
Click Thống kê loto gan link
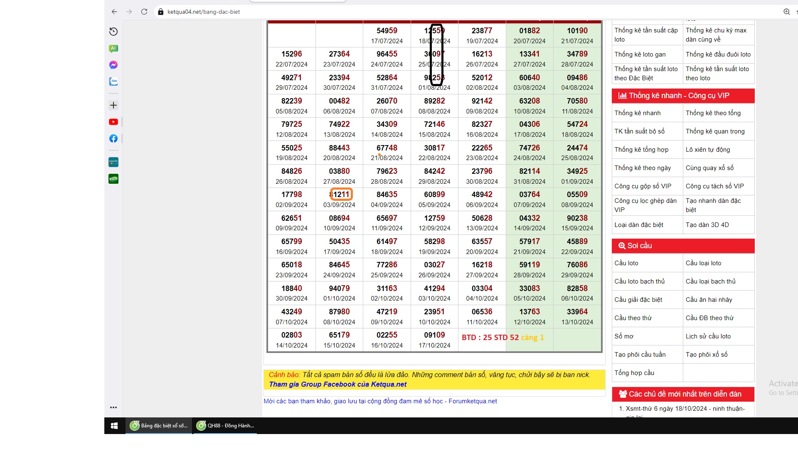tap(640, 54)
